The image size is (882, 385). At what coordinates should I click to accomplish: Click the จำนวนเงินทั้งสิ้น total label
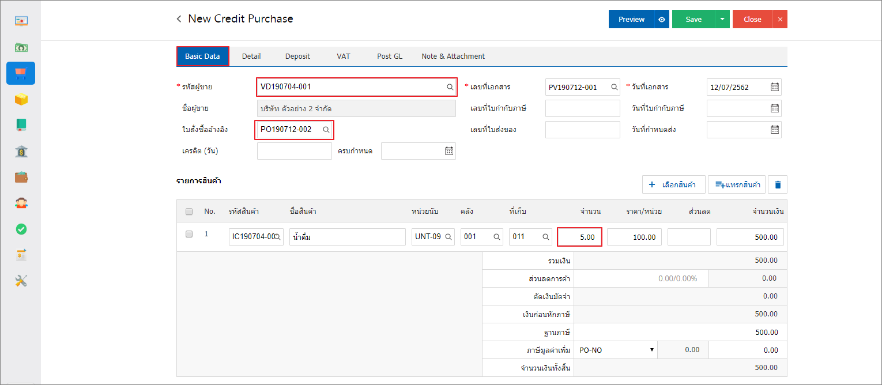545,368
